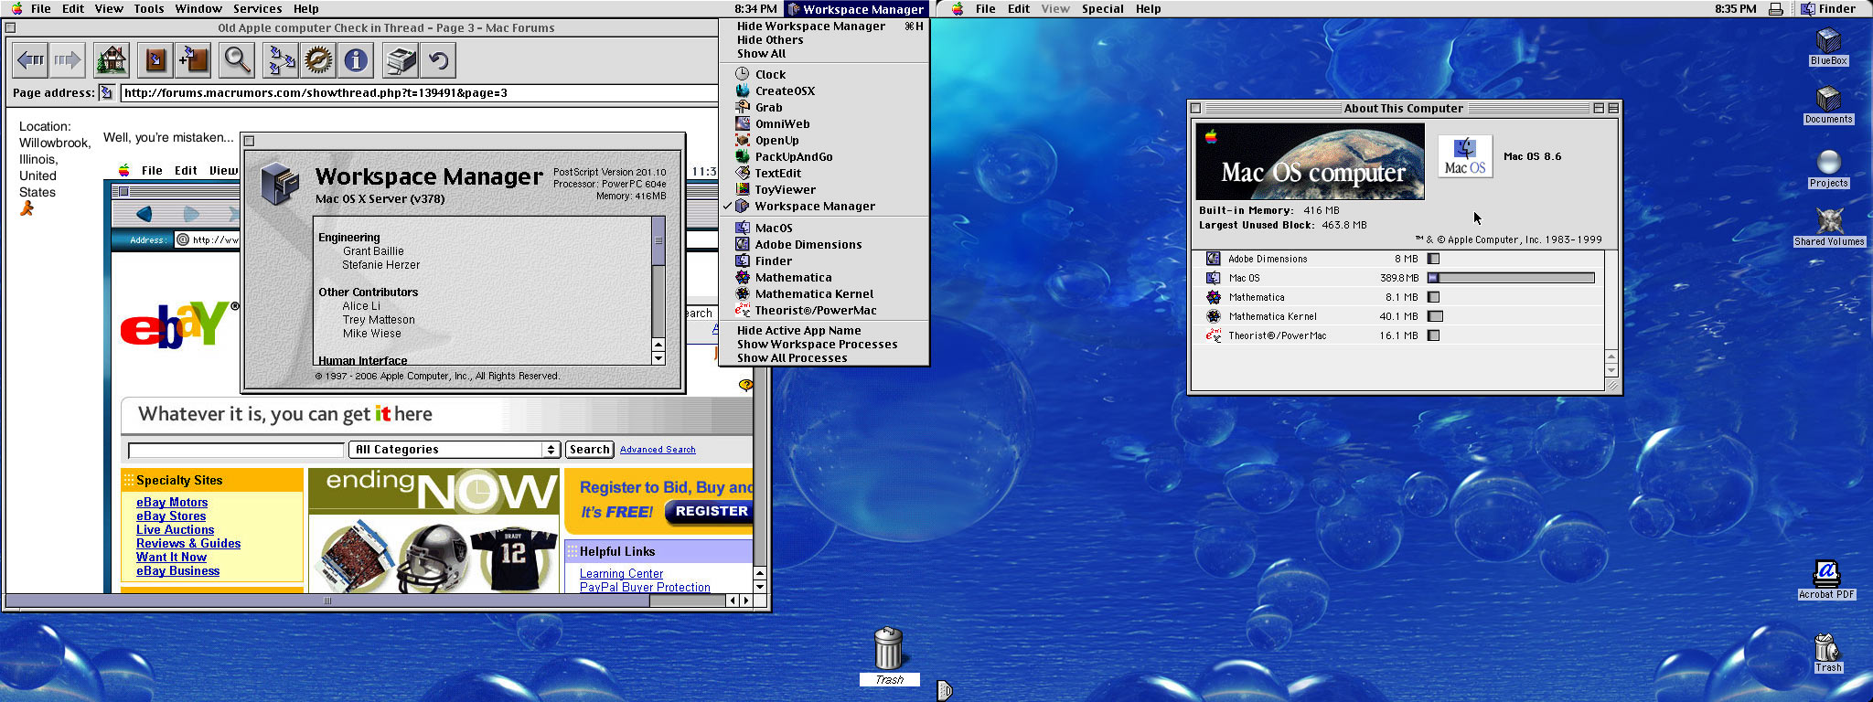Go back with OmniWeb's left arrow button
This screenshot has width=1873, height=702.
pyautogui.click(x=31, y=60)
